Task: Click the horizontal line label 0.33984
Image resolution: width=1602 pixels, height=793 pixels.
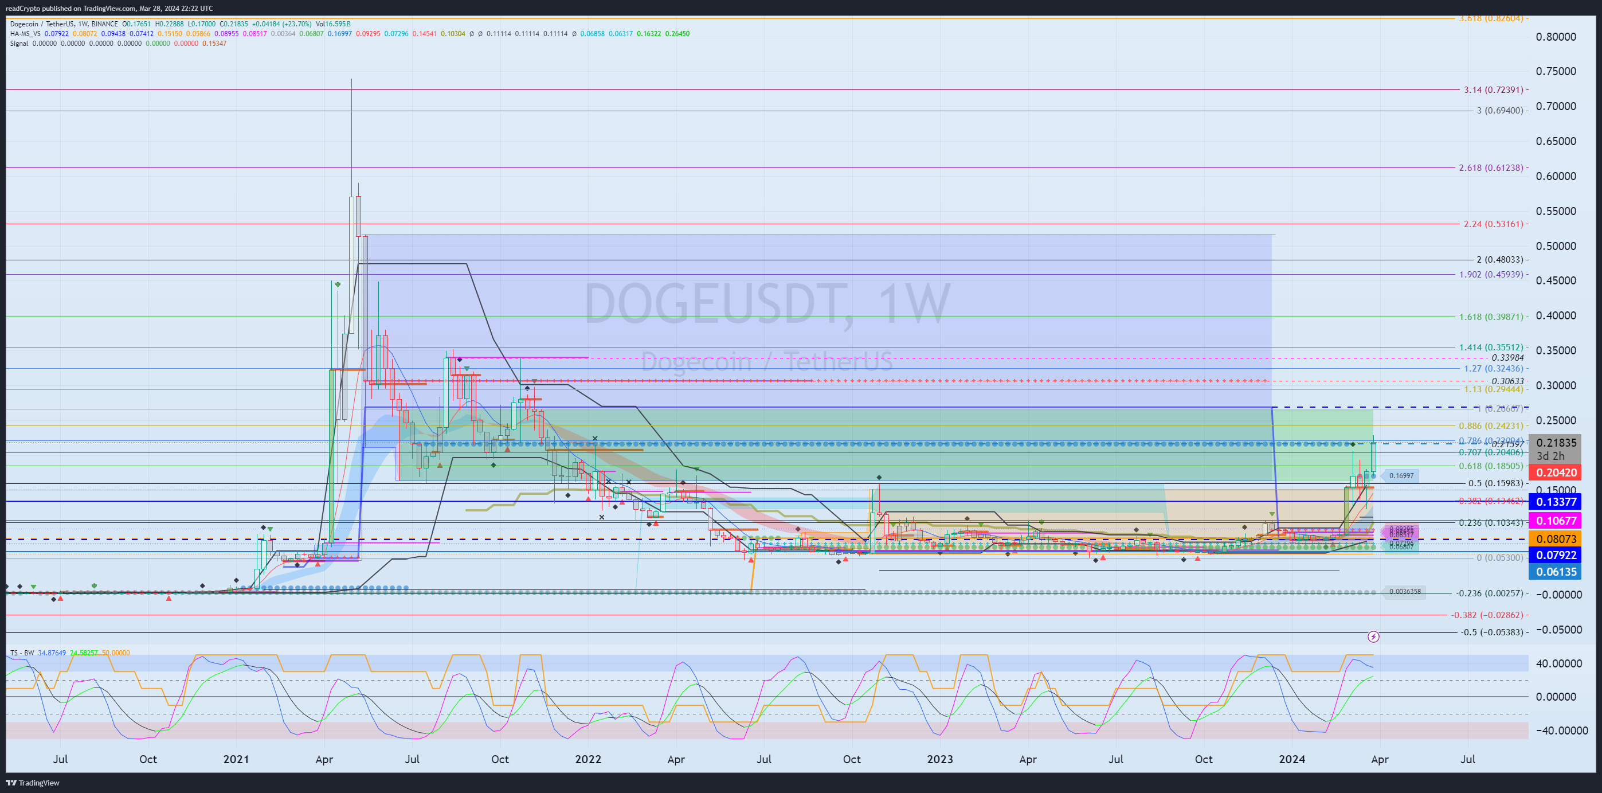Action: [1507, 358]
